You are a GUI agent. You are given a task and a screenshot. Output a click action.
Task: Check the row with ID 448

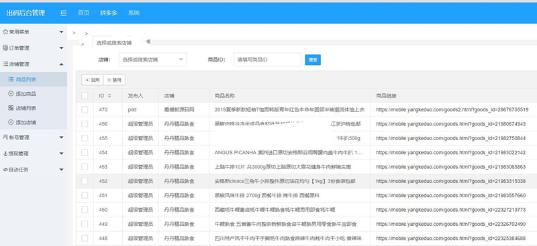click(85, 238)
